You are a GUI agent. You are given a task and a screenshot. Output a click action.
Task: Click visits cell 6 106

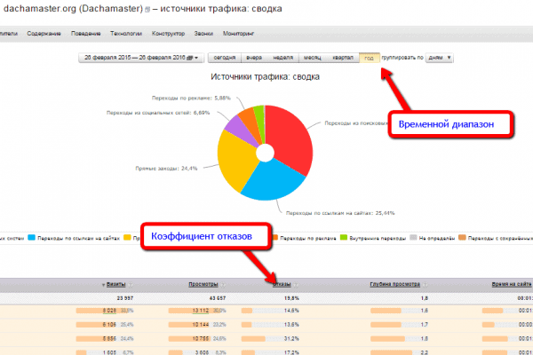[x=109, y=325]
